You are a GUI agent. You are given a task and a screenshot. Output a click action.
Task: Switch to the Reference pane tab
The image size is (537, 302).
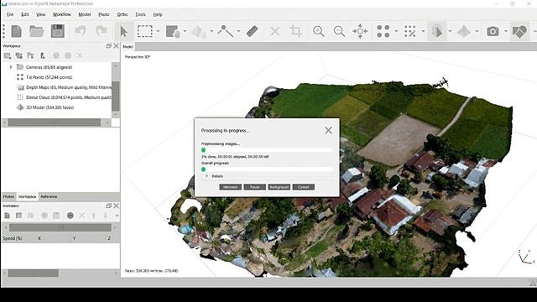[49, 196]
